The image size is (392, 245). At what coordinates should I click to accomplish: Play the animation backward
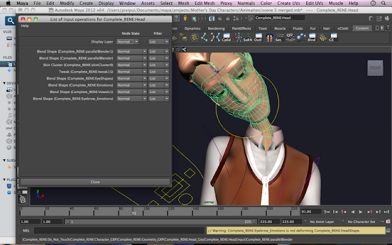[x=353, y=212]
